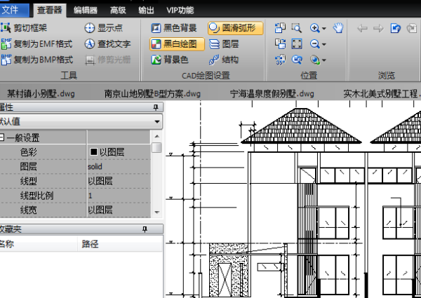Switch to the 输出 ribbon tab
Viewport: 421px width, 298px height.
(x=146, y=11)
